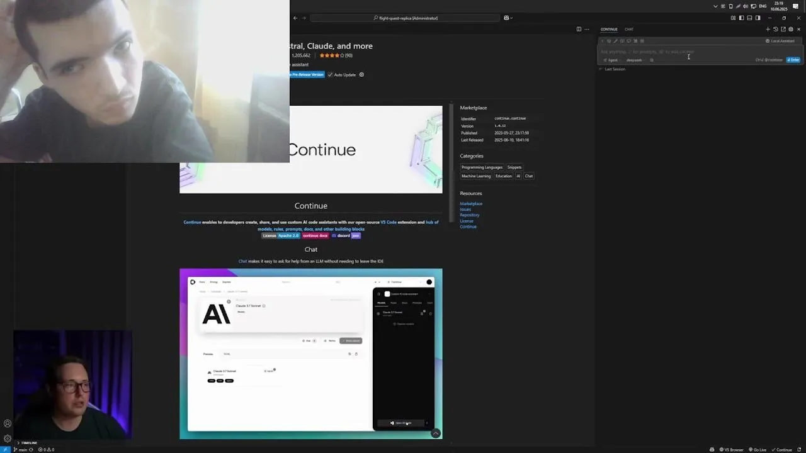Switch to the CHAT panel tab
806x453 pixels.
point(629,29)
